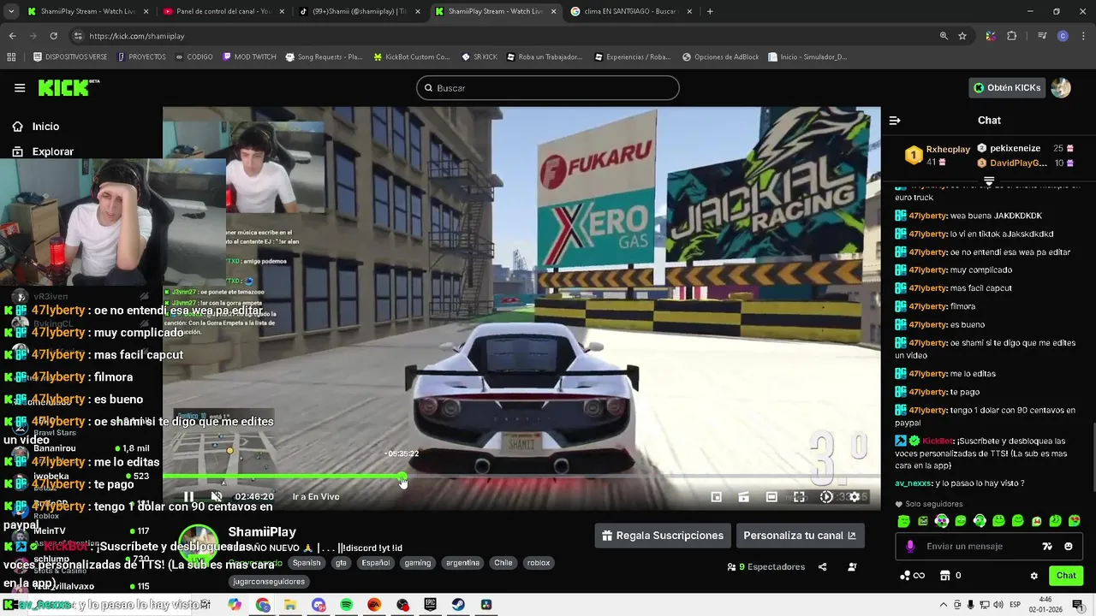Click the 9 Espectadores viewer count
Image resolution: width=1096 pixels, height=616 pixels.
pyautogui.click(x=766, y=567)
